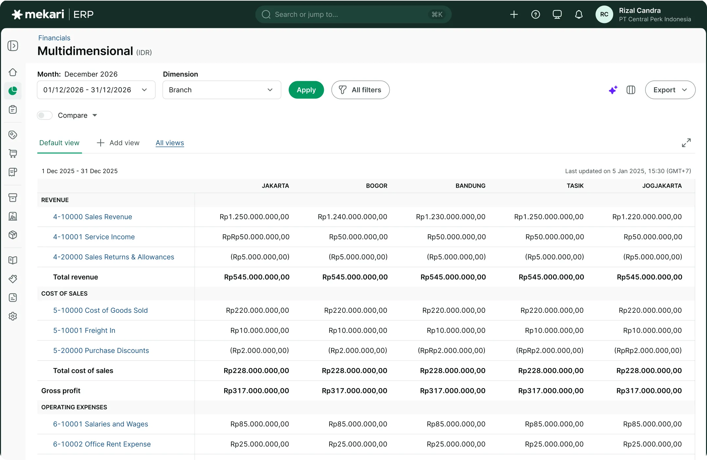Open the date range dropdown
This screenshot has width=707, height=460.
[x=96, y=90]
